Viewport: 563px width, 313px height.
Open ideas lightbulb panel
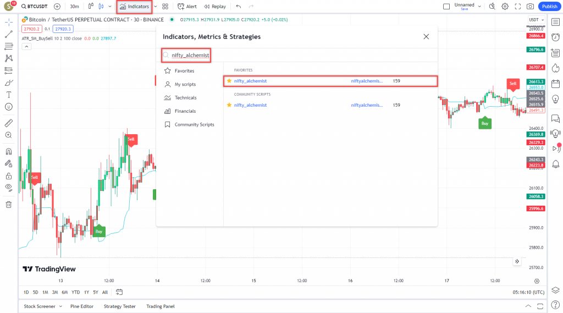pos(555,99)
